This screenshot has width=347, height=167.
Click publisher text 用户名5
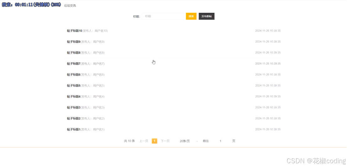point(98,85)
